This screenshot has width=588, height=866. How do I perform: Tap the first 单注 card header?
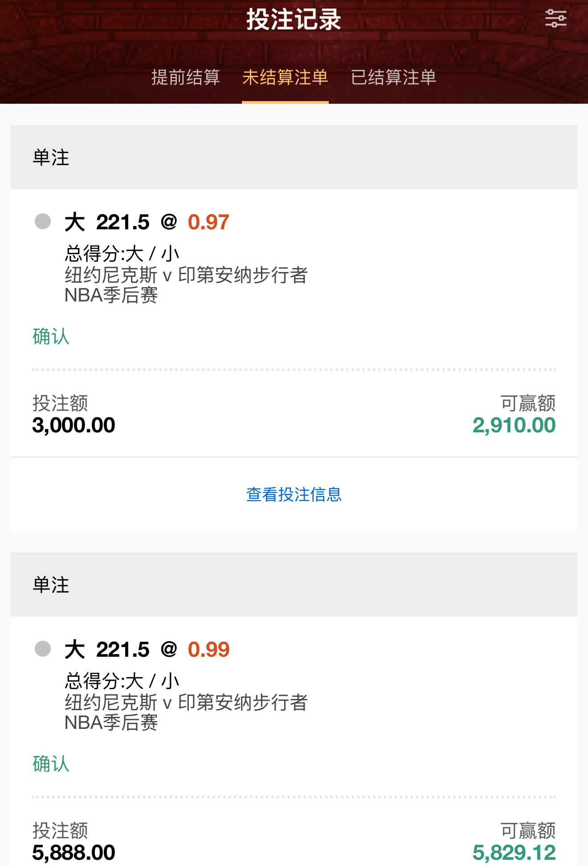[294, 157]
